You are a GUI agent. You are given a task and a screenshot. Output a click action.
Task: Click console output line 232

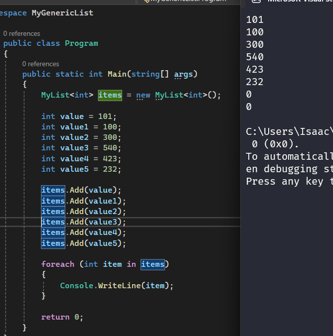255,82
